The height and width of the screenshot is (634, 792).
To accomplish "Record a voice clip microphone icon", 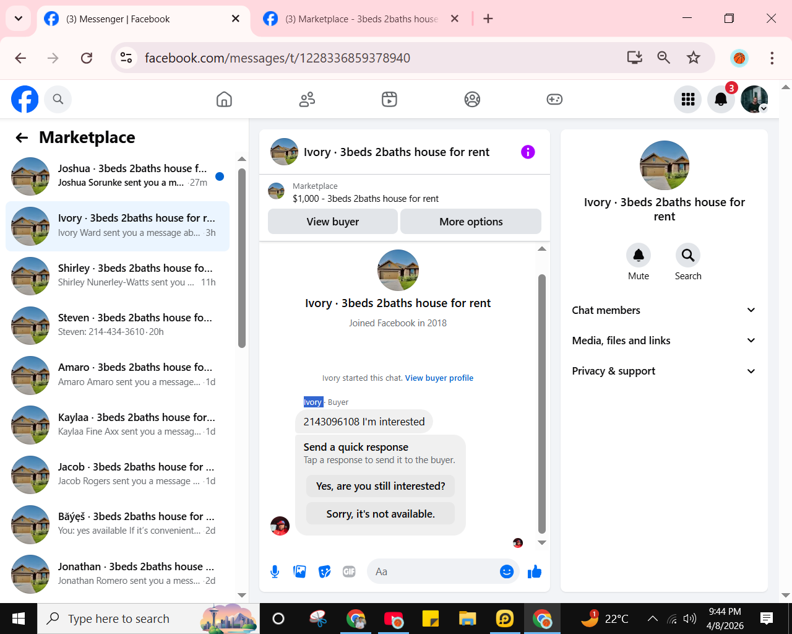I will point(275,571).
